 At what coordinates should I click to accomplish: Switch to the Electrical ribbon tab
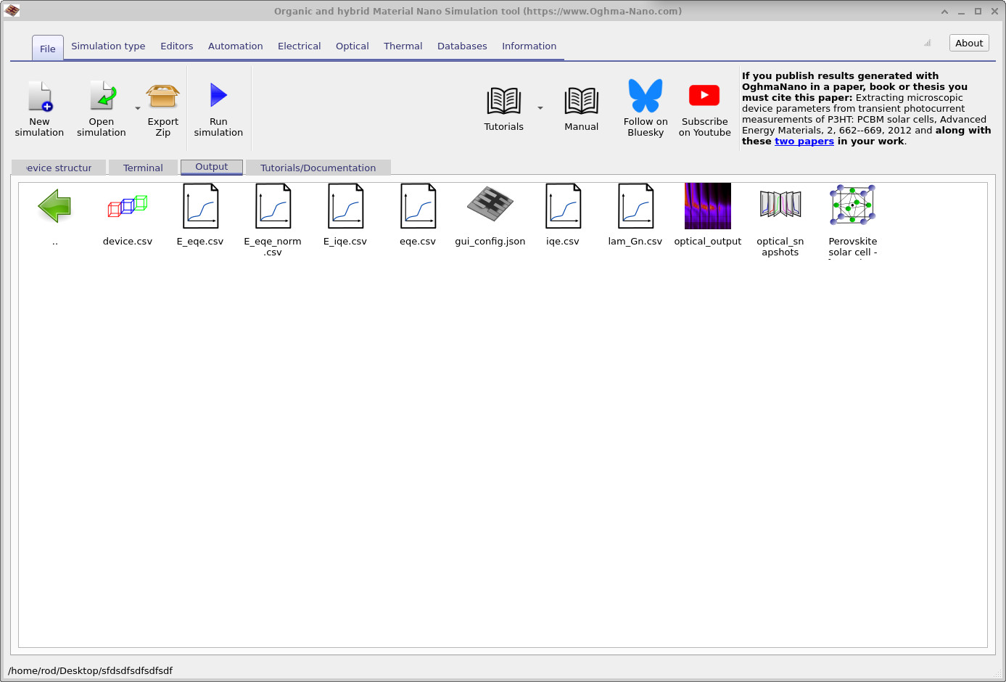(299, 46)
